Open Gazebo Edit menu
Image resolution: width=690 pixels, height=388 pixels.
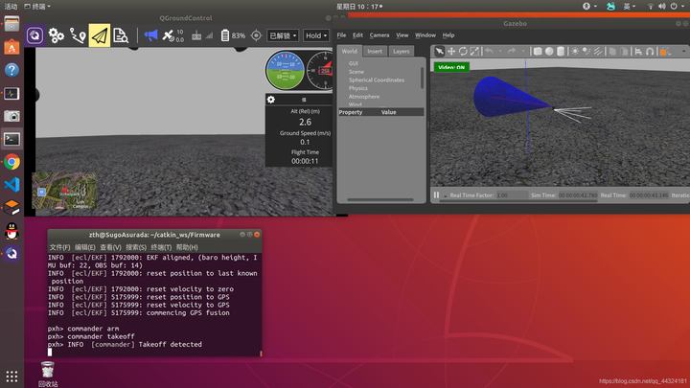(x=357, y=35)
